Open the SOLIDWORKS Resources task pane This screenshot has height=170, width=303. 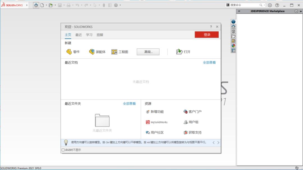coord(233,26)
